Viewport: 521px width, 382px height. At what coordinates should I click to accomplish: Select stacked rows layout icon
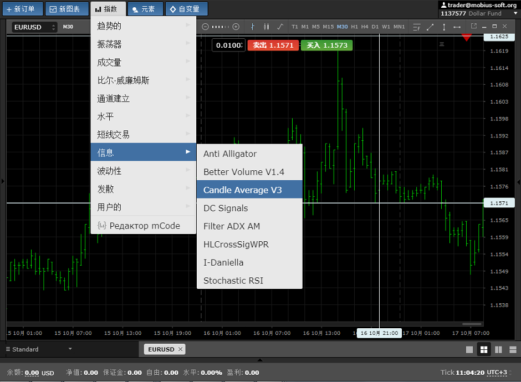coord(513,349)
